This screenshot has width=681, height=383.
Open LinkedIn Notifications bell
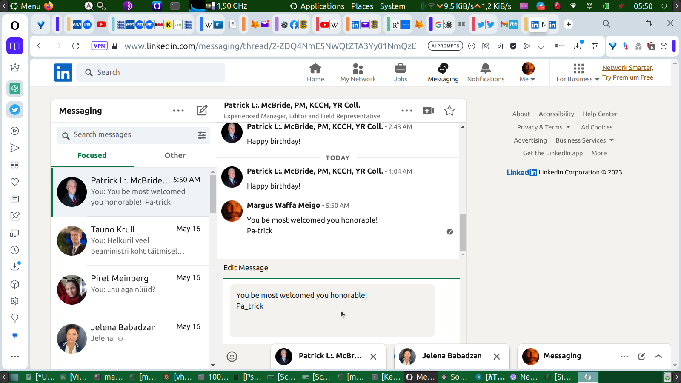tap(486, 69)
